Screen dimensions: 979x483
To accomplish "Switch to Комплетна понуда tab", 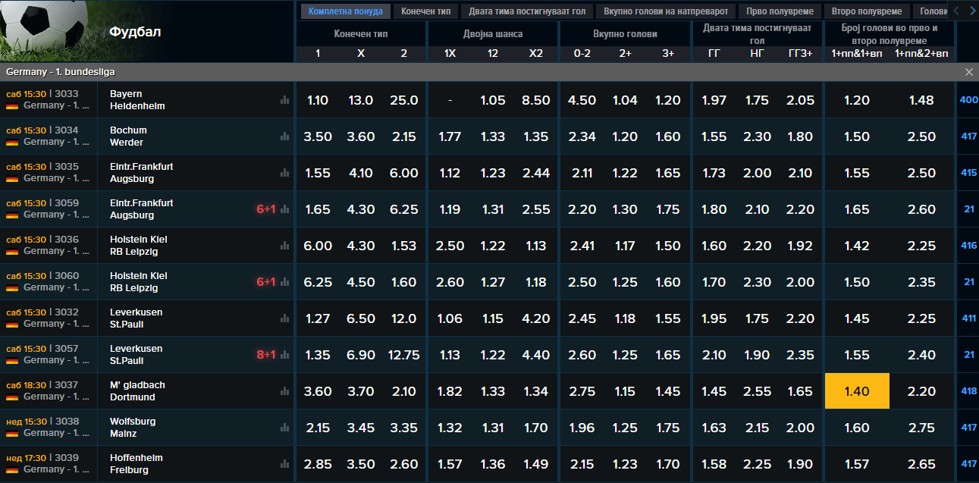I will (346, 11).
